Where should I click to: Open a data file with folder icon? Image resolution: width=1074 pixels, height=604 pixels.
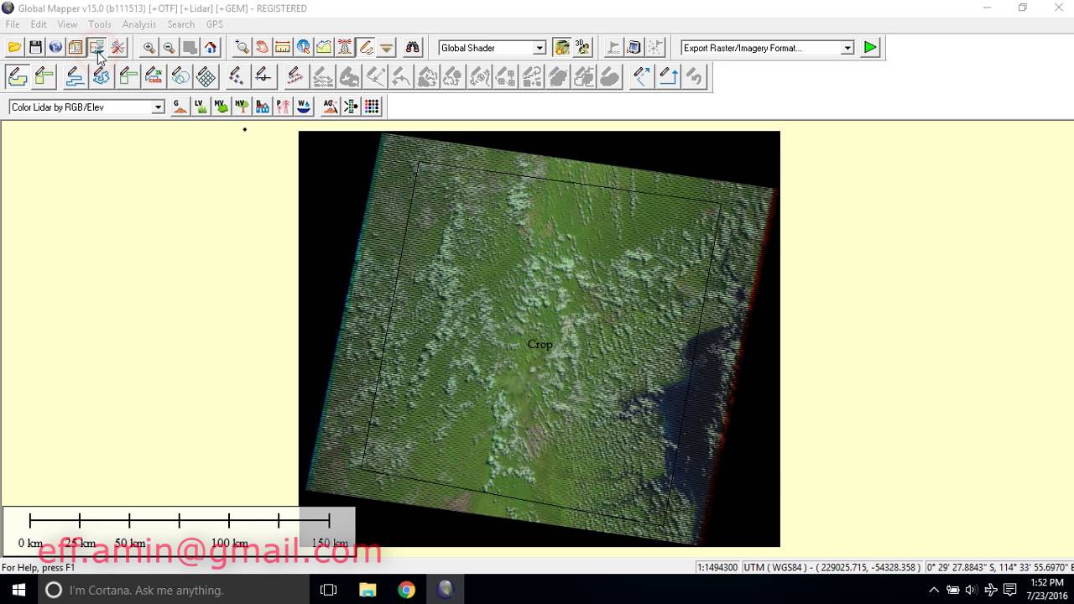point(14,48)
